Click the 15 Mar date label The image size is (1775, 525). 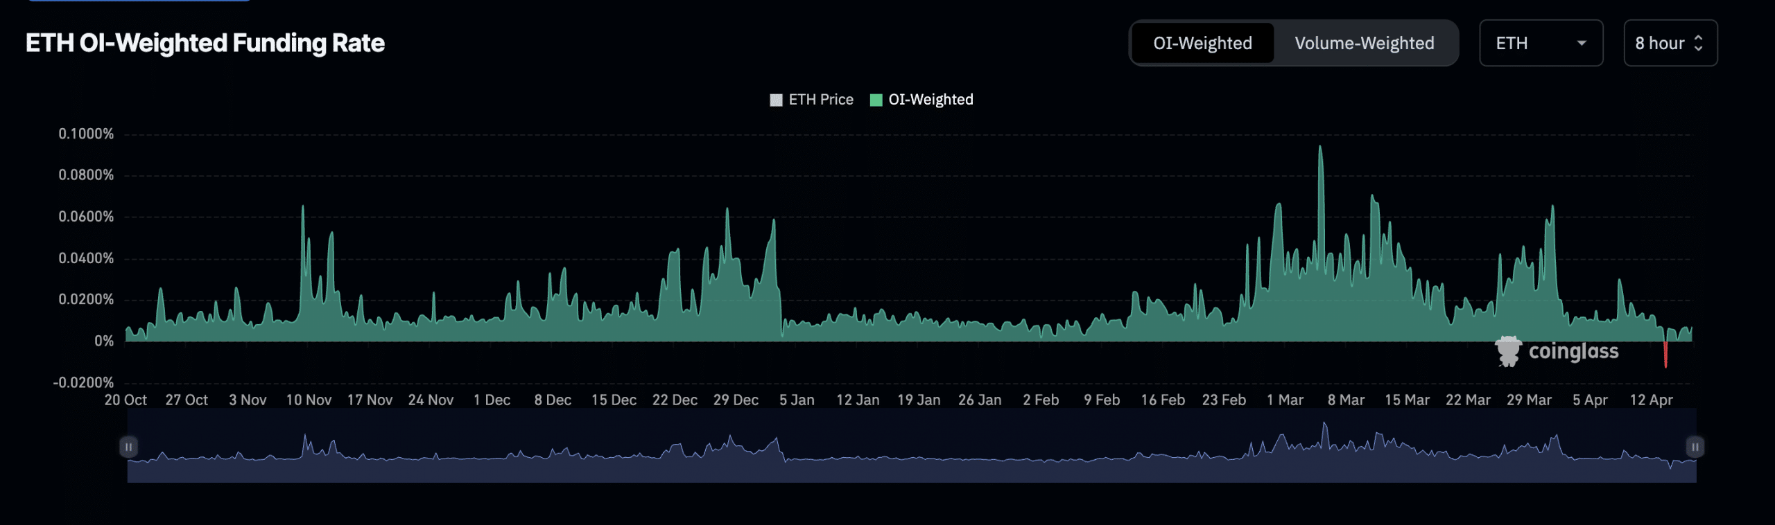tap(1407, 400)
